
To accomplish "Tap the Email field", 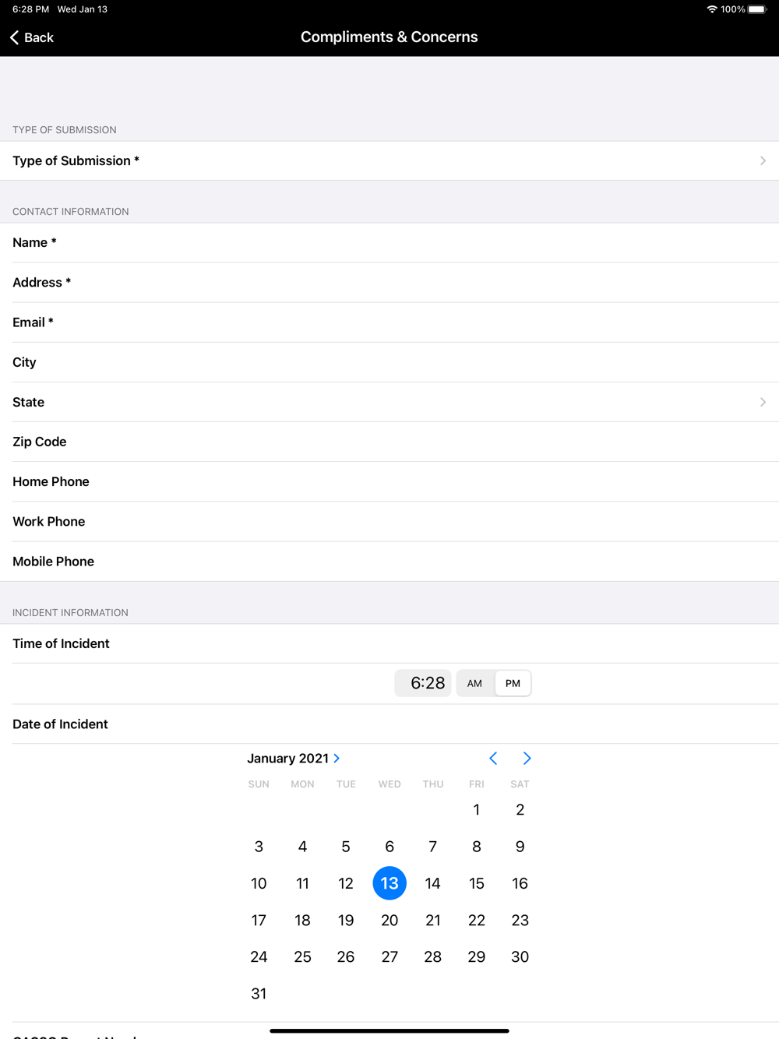I will [x=389, y=322].
